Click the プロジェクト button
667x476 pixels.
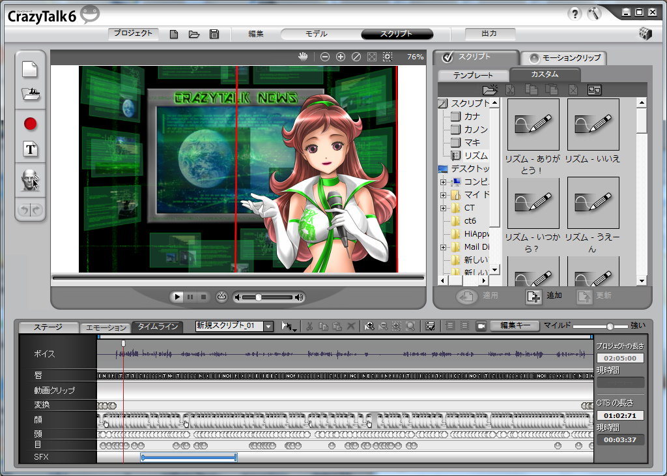tap(133, 34)
